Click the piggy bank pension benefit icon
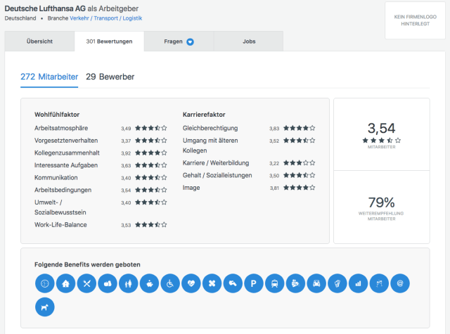 149,283
